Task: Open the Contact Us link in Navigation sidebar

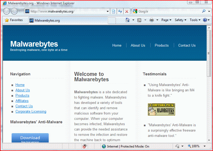Action: click(x=24, y=106)
